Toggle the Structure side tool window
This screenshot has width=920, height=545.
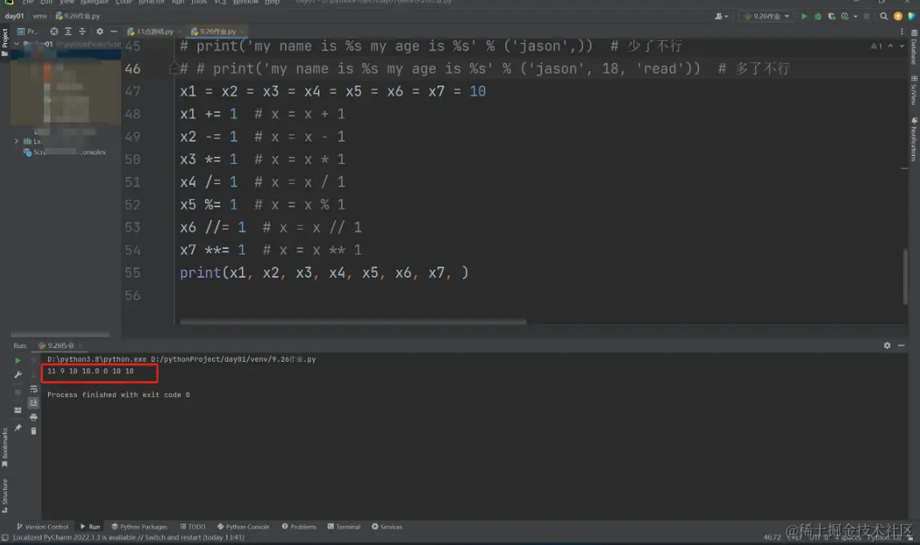(x=5, y=496)
